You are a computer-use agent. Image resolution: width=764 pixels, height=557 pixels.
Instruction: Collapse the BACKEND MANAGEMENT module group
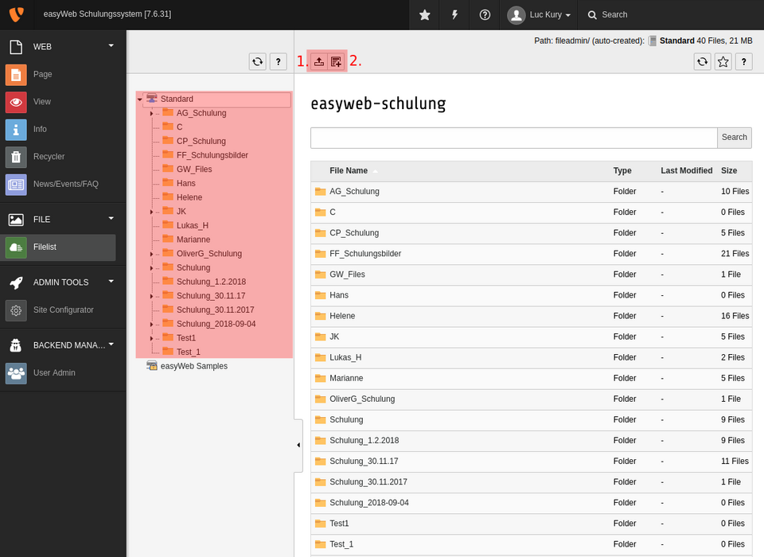(x=111, y=344)
